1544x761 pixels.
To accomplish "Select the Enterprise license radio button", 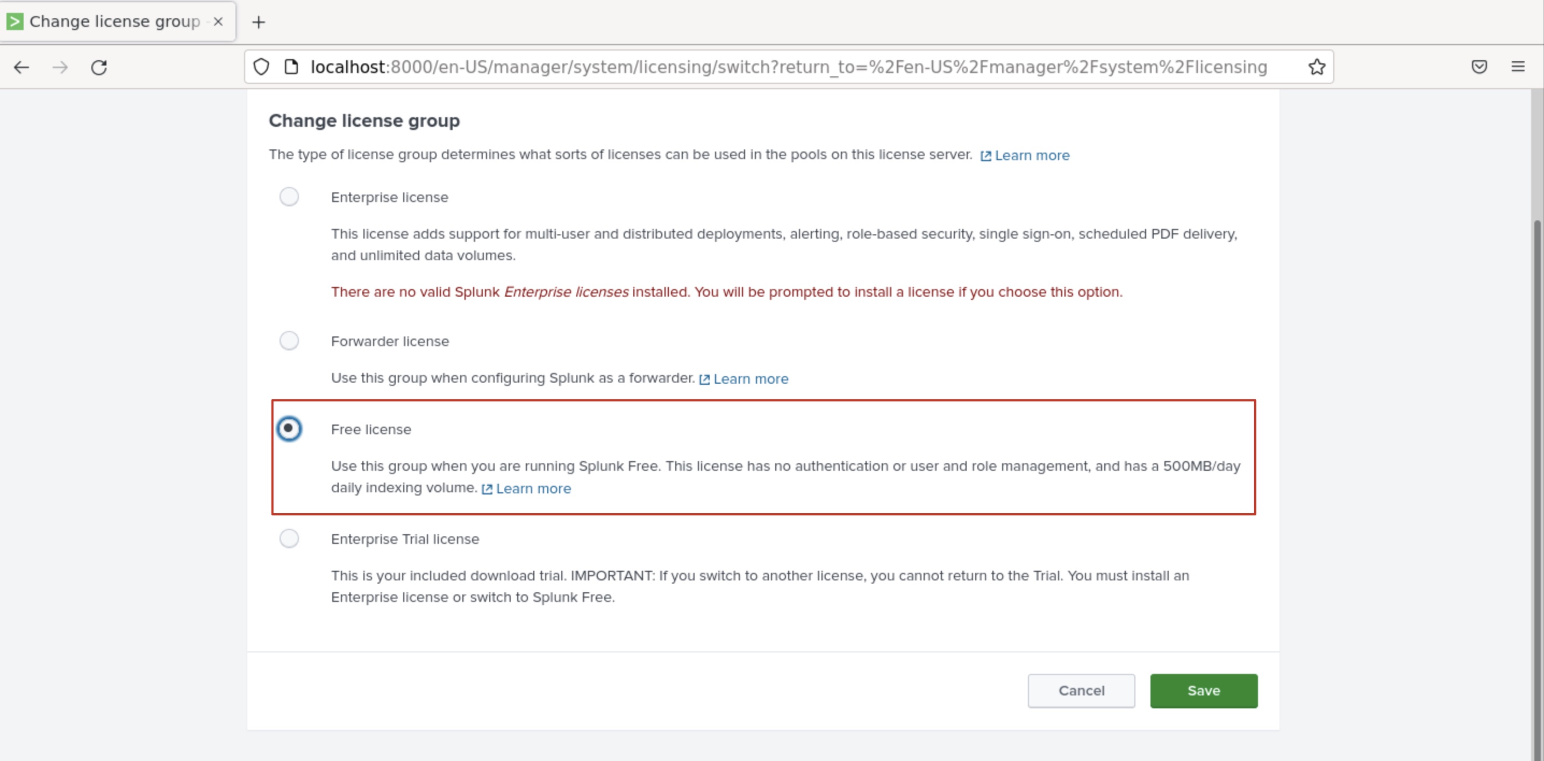I will click(289, 197).
